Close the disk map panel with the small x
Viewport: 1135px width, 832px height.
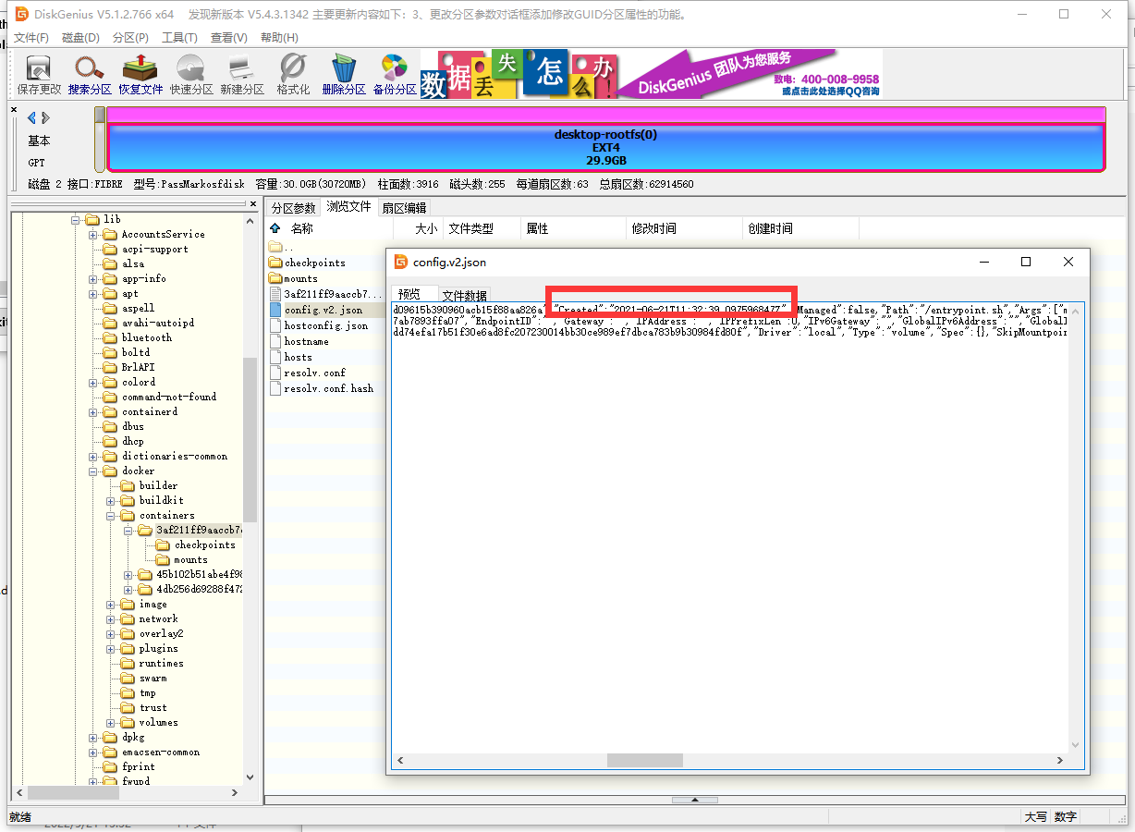coord(14,109)
